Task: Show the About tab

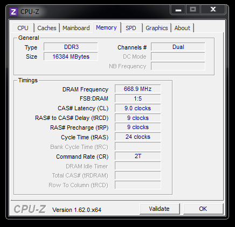Action: pos(182,28)
